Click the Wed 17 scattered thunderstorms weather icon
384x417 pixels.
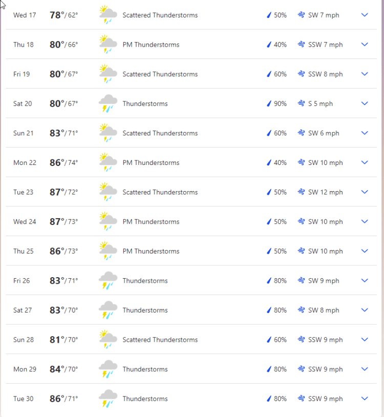(x=108, y=15)
